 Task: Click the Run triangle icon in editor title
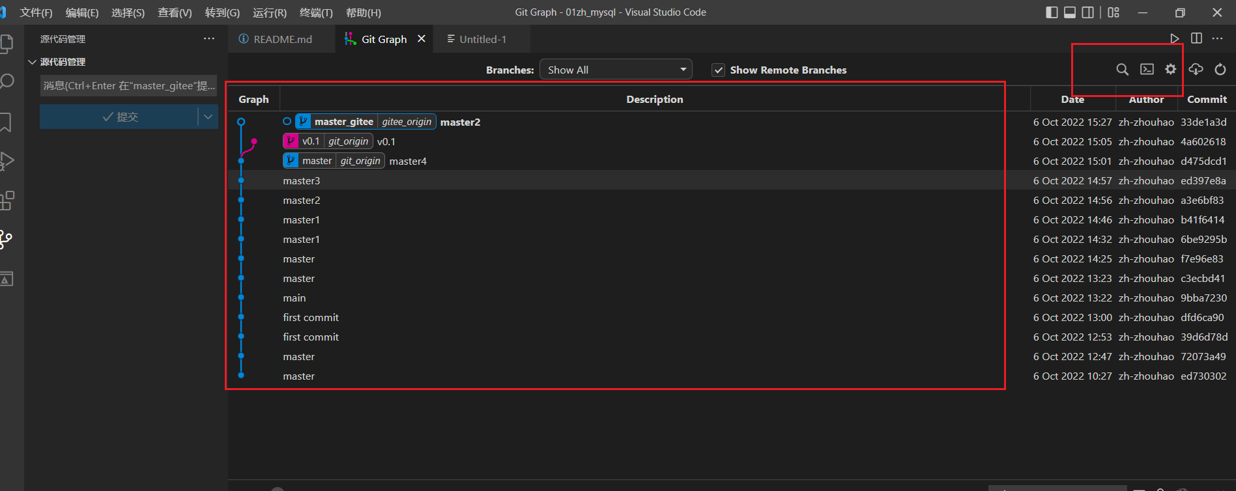pos(1174,39)
